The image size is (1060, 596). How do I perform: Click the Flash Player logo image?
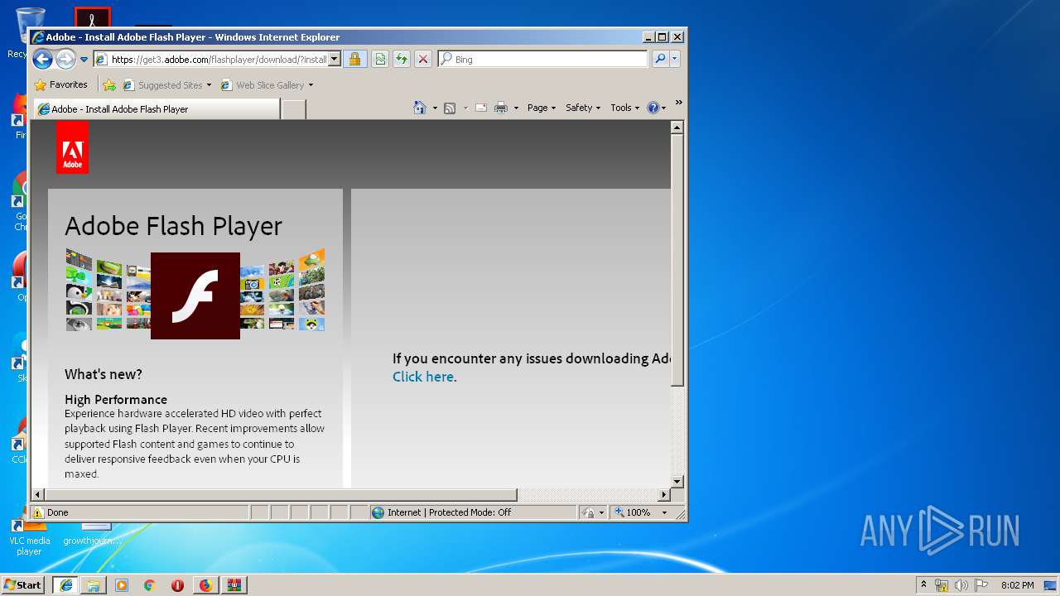(195, 296)
